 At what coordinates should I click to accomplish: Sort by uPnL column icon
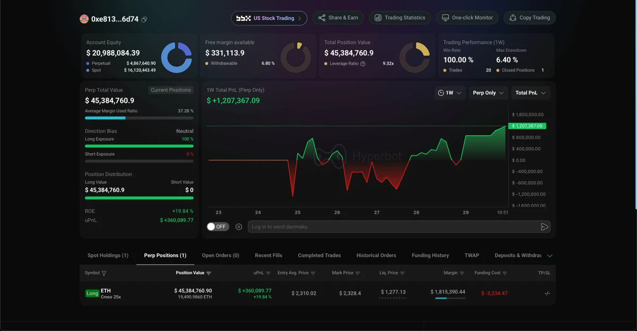268,273
